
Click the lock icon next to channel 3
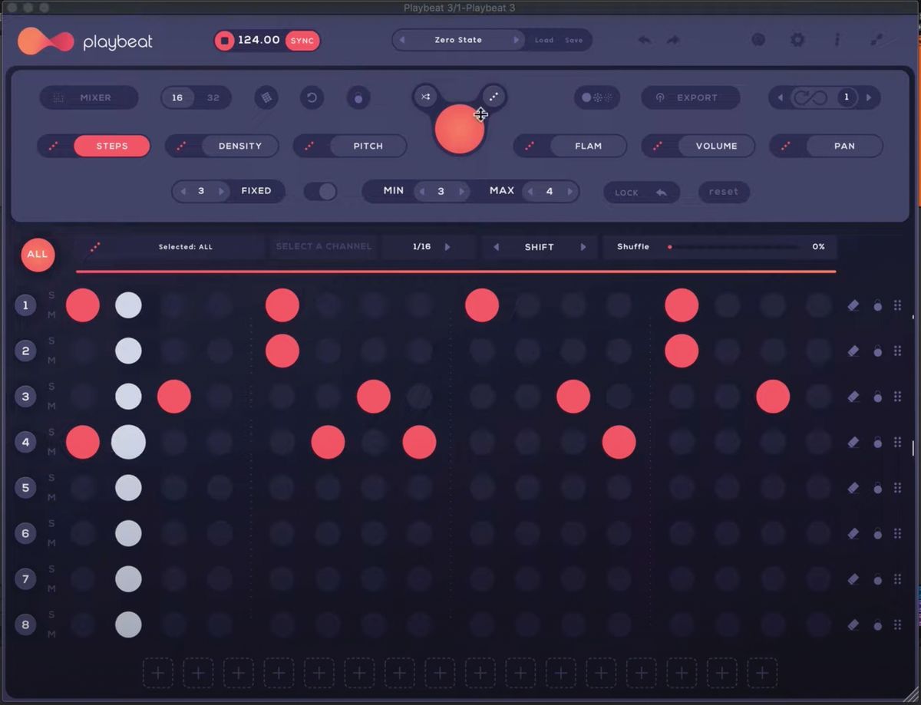pos(876,397)
